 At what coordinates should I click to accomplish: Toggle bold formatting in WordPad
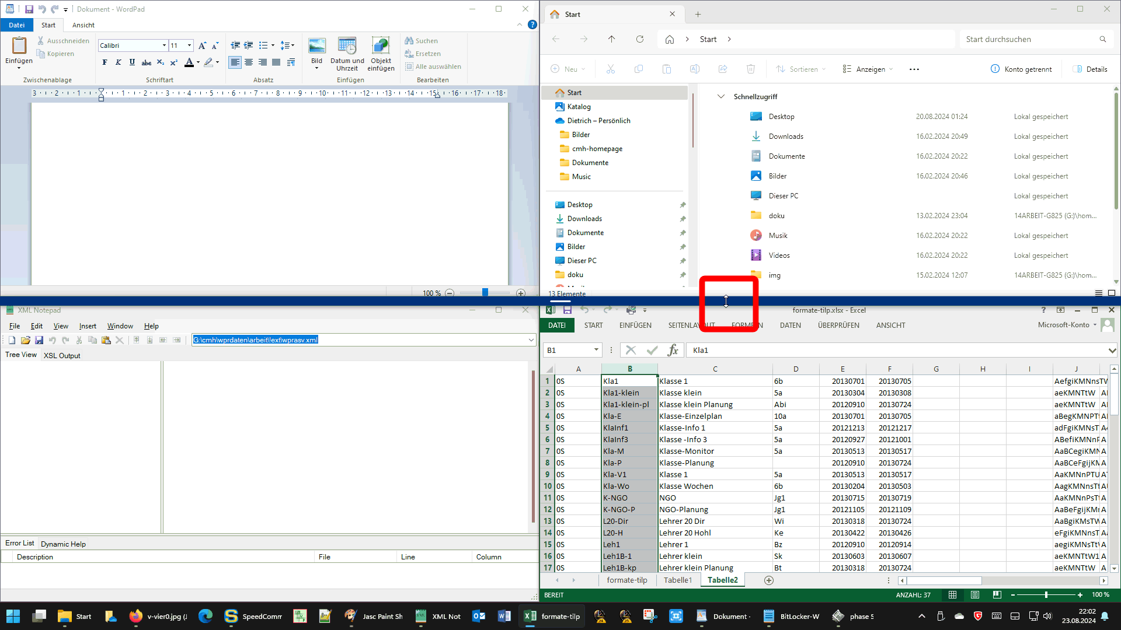pyautogui.click(x=105, y=62)
